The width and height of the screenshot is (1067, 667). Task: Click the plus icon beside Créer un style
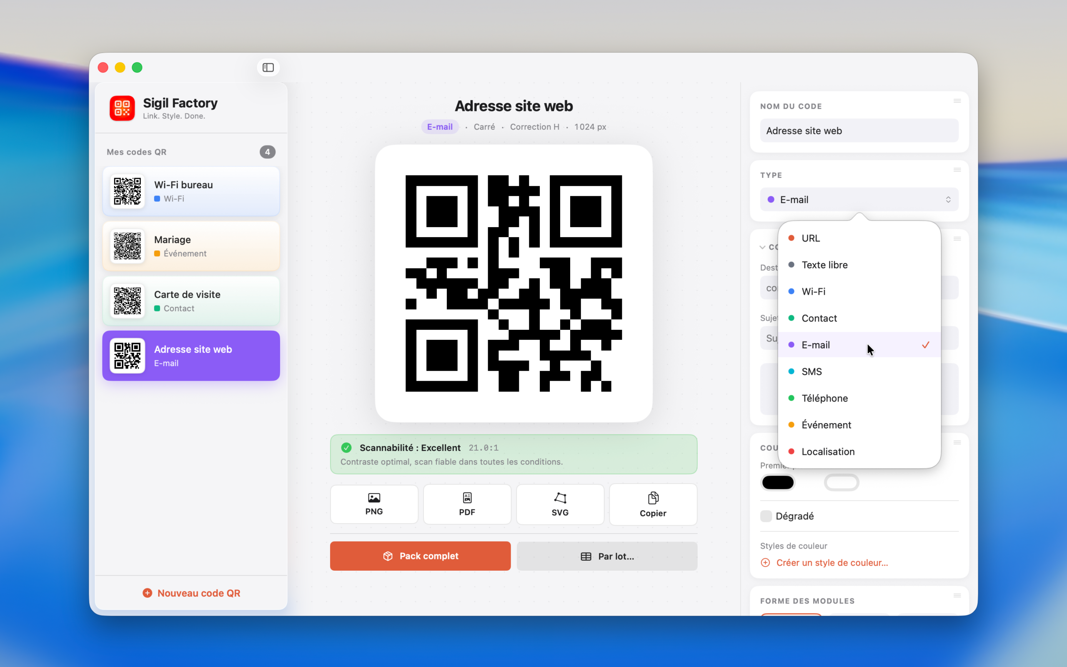tap(765, 562)
